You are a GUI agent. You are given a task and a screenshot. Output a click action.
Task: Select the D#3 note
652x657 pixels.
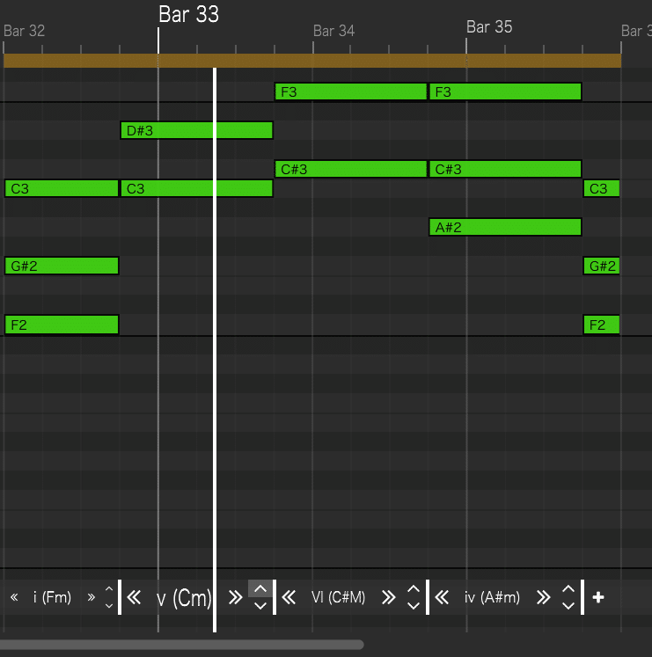tap(196, 130)
